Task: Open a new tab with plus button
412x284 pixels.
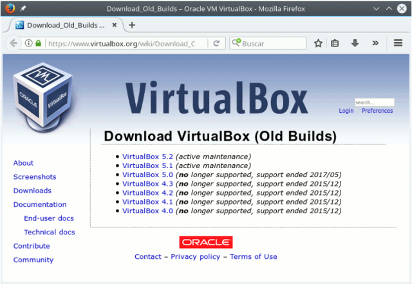Action: 132,25
